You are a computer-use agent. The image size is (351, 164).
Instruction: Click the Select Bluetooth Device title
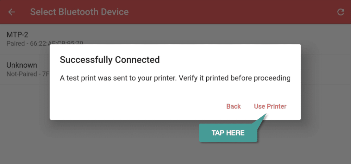click(x=80, y=12)
